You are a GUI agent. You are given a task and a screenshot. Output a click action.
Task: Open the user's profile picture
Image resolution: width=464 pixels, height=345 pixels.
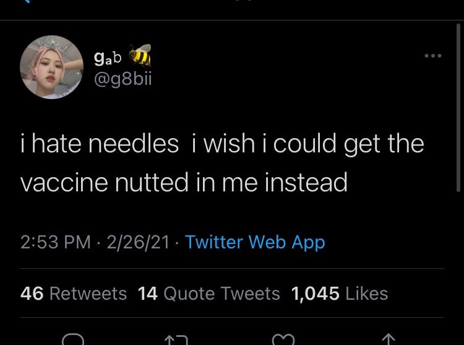[x=52, y=67]
